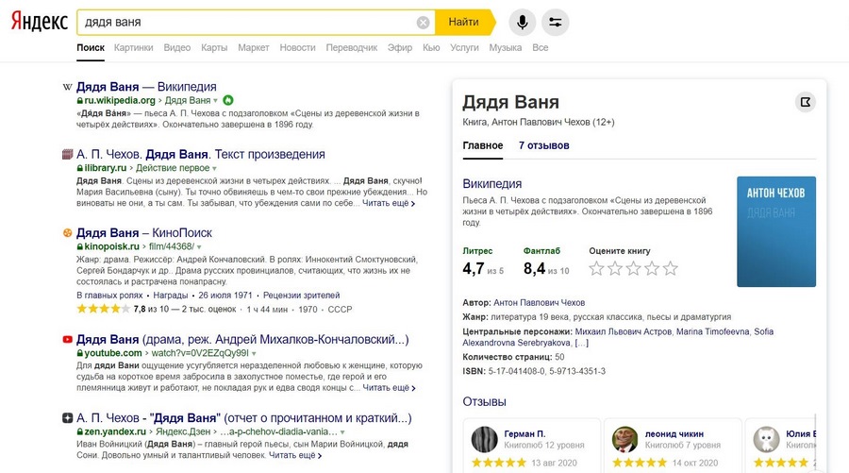Expand 'Читать ещё' in the YouTube snippet
Image resolution: width=849 pixels, height=473 pixels.
point(389,388)
